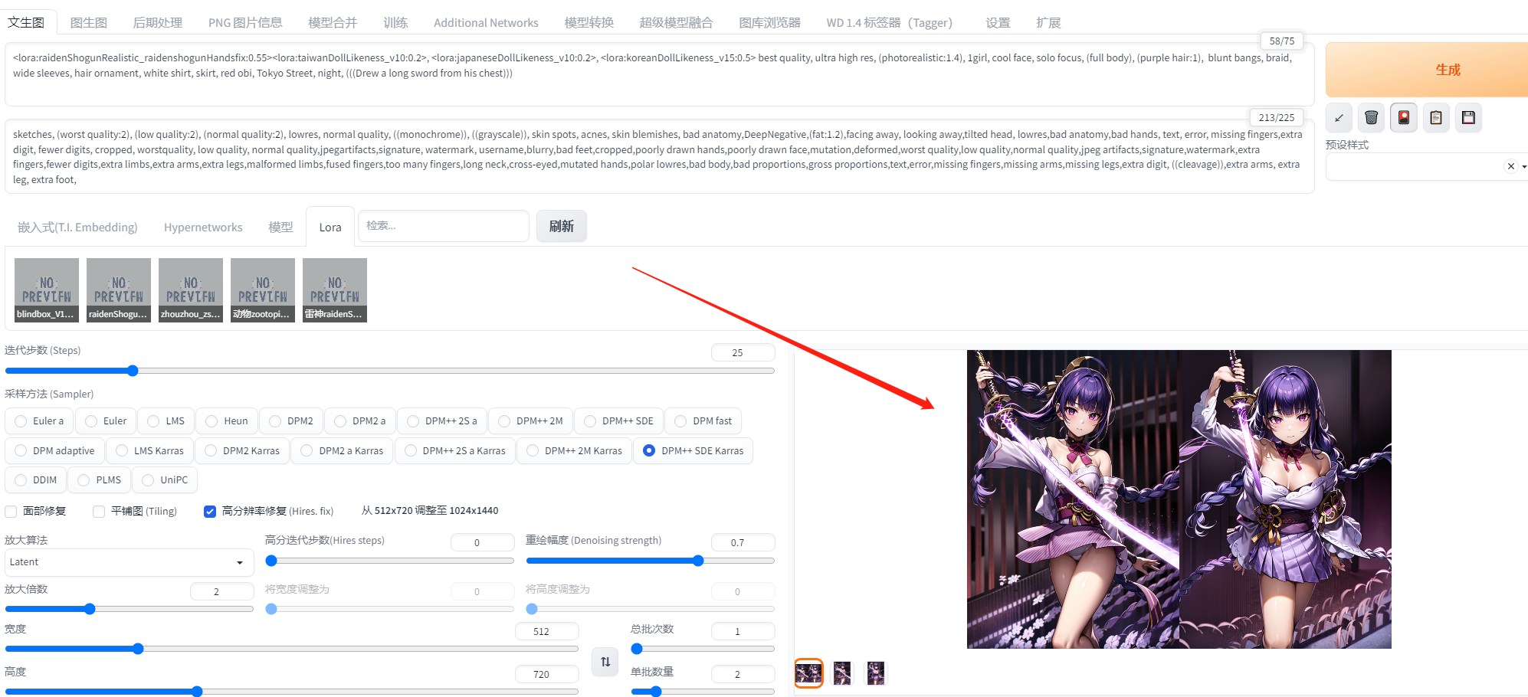Open the Latent upscaler dropdown
The height and width of the screenshot is (697, 1528).
tap(128, 561)
